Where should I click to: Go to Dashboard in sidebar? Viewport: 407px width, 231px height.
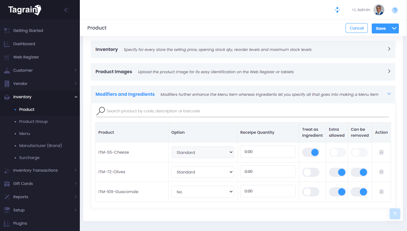[x=24, y=44]
